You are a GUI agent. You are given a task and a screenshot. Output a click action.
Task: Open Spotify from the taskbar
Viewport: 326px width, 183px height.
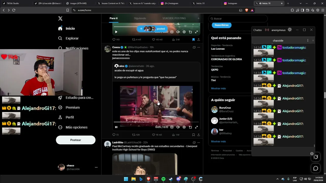point(163,179)
